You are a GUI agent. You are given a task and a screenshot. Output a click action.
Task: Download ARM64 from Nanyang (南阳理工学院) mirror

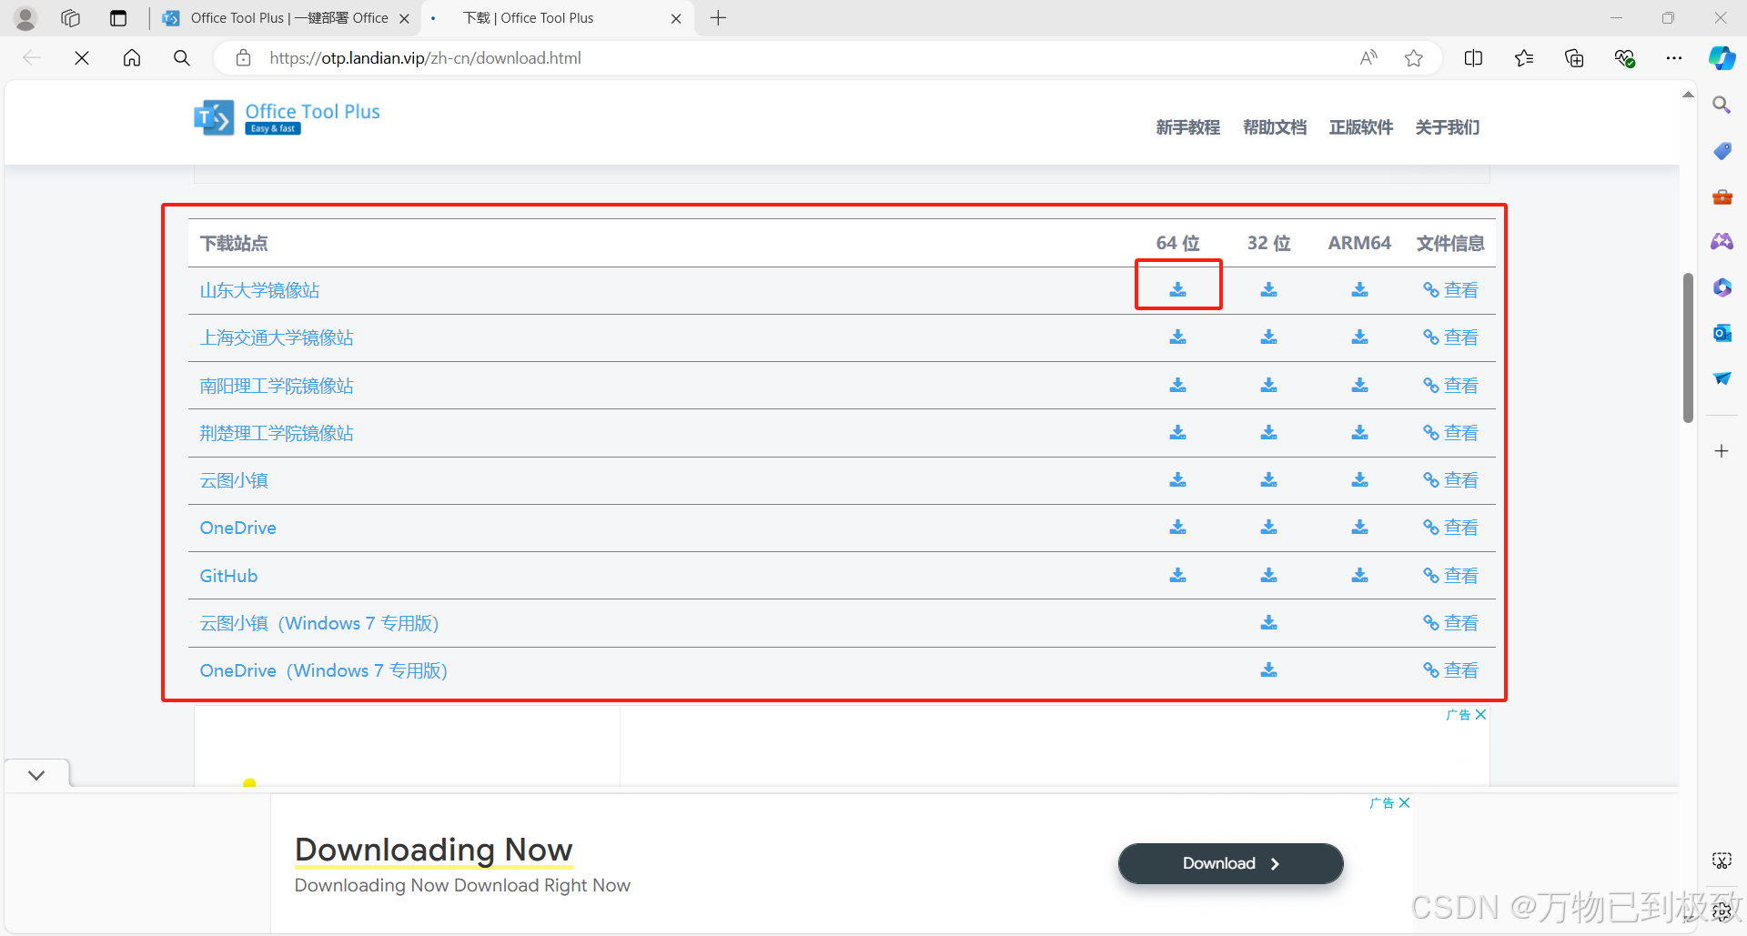pyautogui.click(x=1359, y=385)
